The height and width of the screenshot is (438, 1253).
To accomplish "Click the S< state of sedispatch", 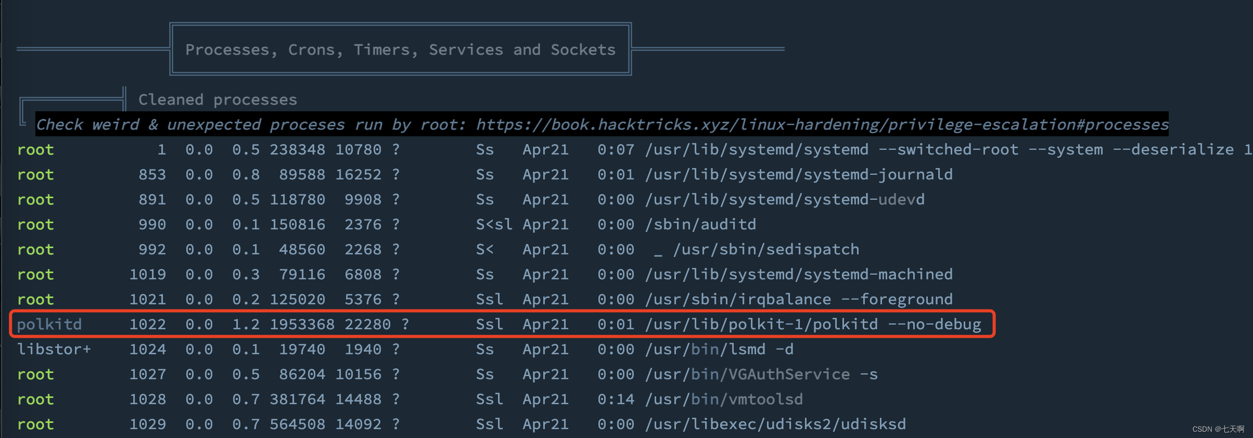I will click(484, 250).
